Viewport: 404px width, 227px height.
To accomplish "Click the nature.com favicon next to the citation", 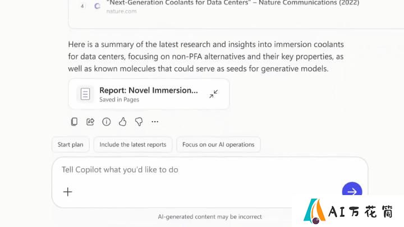I will (97, 6).
